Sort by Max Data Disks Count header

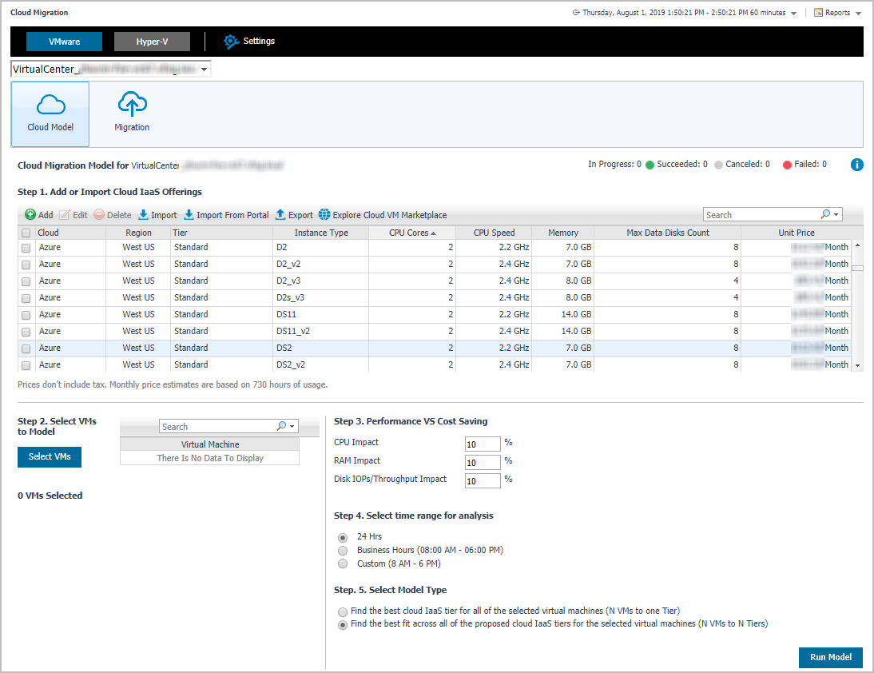(668, 233)
